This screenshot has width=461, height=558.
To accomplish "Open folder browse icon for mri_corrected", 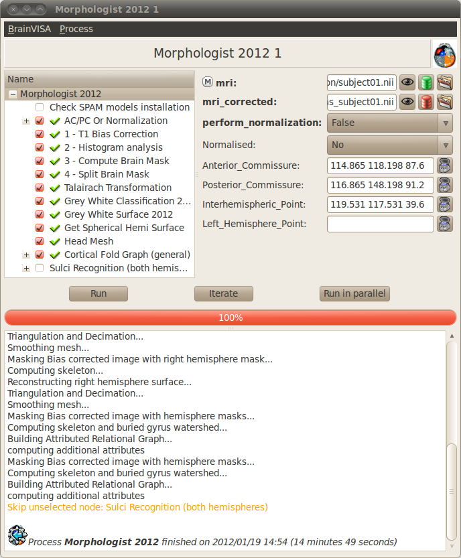I will [444, 102].
